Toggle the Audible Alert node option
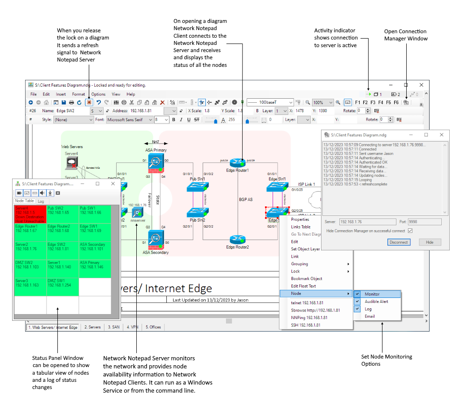 (377, 302)
